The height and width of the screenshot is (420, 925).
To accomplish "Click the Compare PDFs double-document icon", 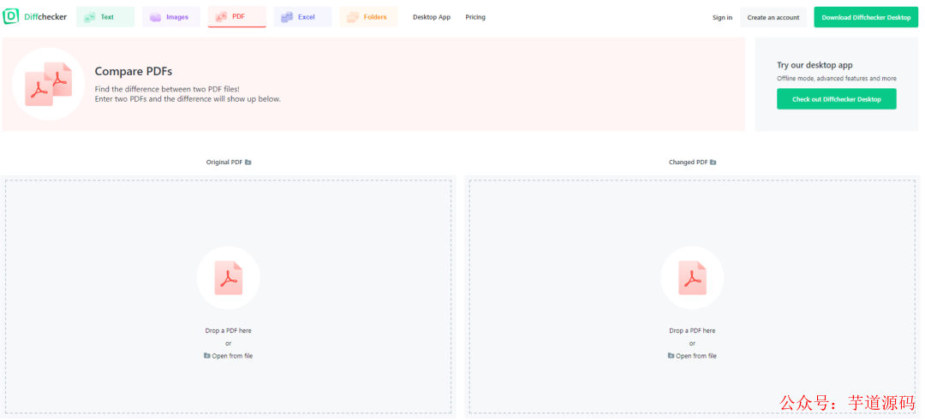I will pyautogui.click(x=48, y=84).
